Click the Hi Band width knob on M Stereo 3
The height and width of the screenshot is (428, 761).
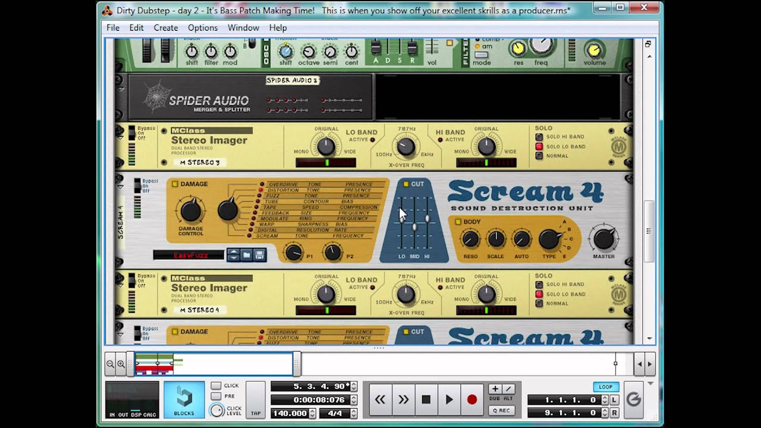(486, 146)
